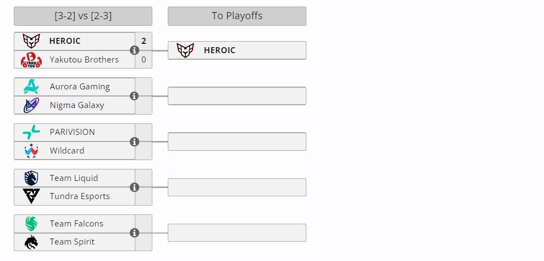Open info popup for Liquid vs Tundra
This screenshot has width=544, height=261.
134,188
